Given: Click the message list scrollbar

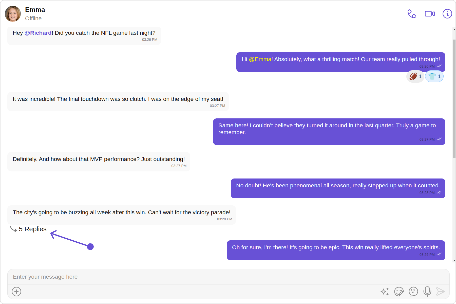Looking at the screenshot, I should tap(454, 99).
